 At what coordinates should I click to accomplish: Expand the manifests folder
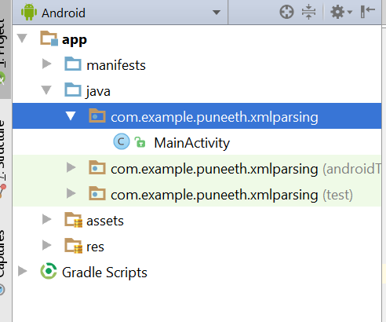coord(47,64)
